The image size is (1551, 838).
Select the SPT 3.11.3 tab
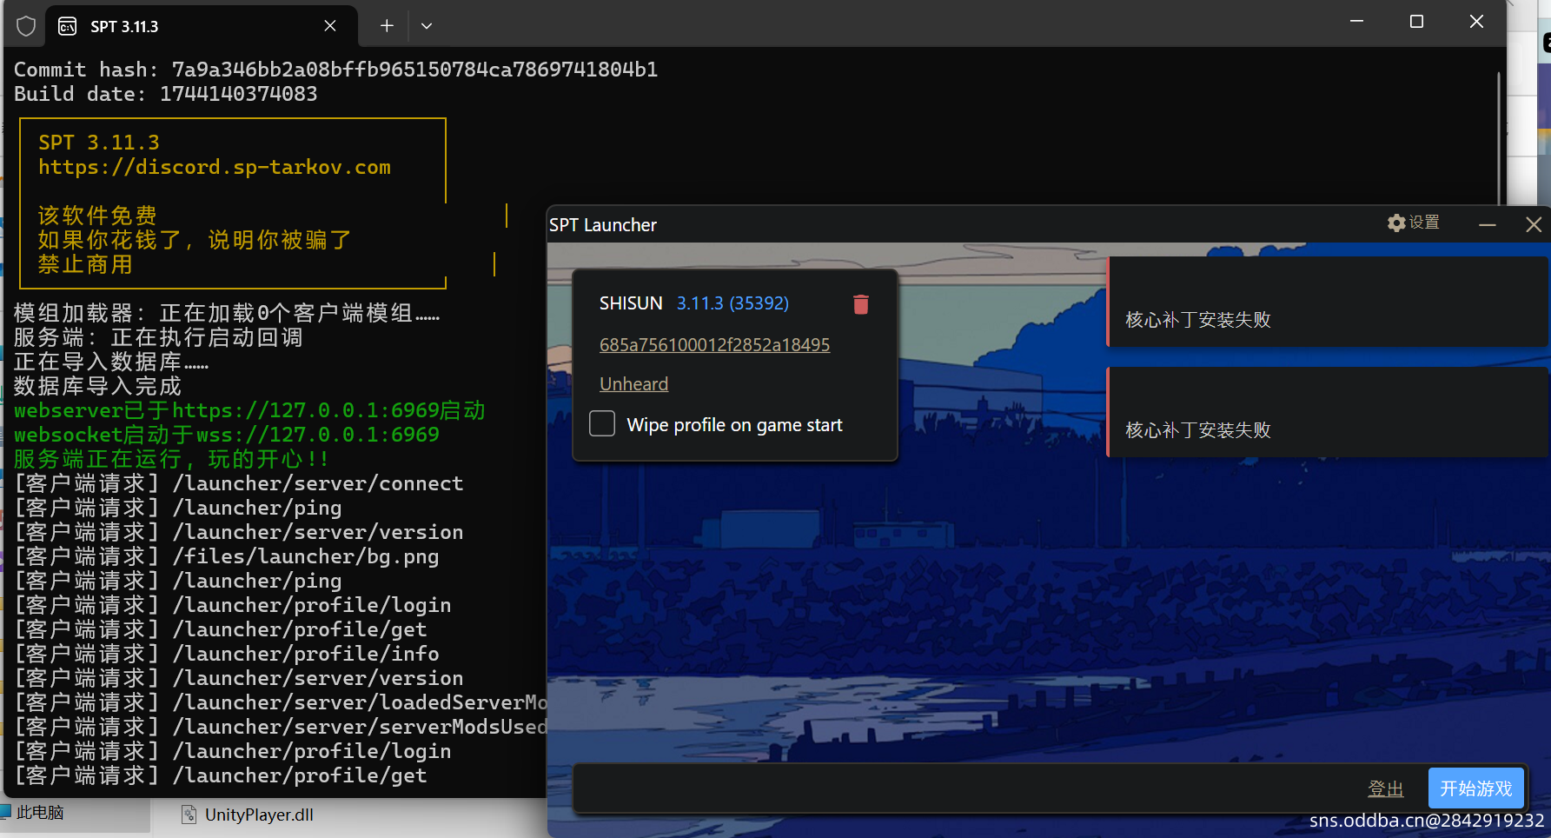click(x=202, y=26)
